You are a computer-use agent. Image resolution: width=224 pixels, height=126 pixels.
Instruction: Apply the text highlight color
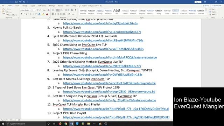pos(43,14)
